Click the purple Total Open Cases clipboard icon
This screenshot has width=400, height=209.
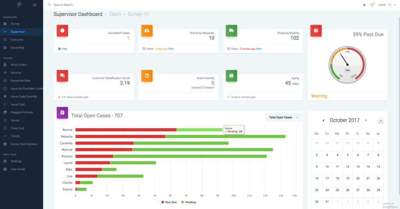(63, 113)
